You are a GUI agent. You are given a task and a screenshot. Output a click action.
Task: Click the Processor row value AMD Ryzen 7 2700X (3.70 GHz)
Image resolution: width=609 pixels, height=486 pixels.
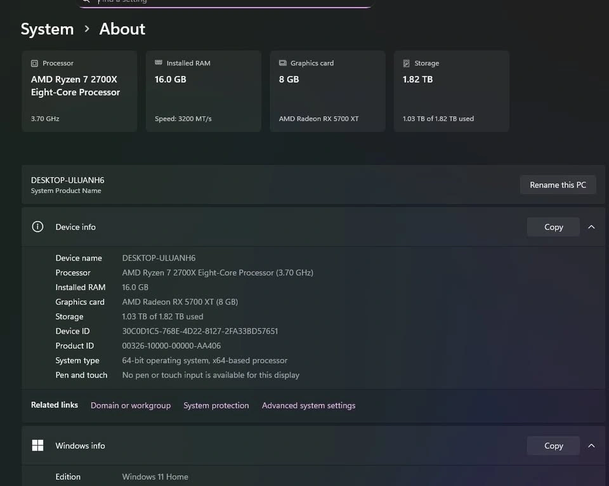tap(218, 273)
